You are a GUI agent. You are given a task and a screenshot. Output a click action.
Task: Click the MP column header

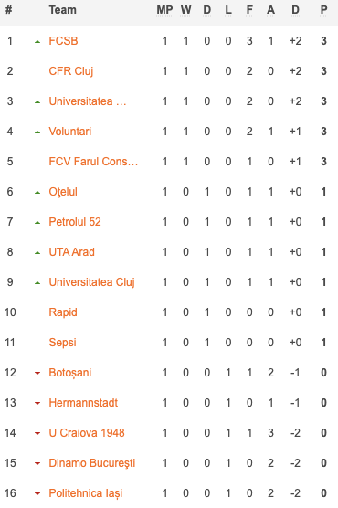click(x=164, y=10)
